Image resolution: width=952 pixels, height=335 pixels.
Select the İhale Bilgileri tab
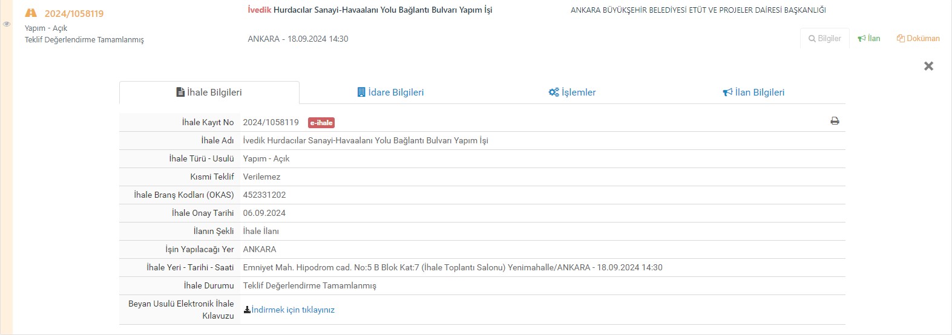coord(209,93)
